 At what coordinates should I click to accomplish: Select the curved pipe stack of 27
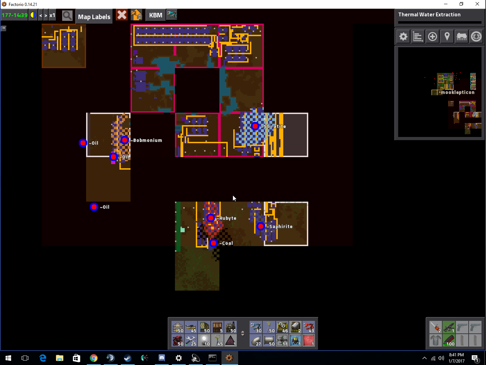click(256, 340)
